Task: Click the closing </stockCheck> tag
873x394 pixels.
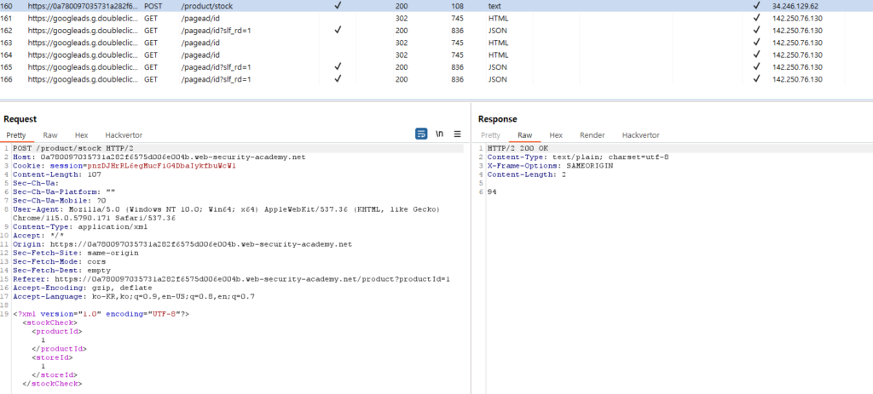Action: coord(52,384)
